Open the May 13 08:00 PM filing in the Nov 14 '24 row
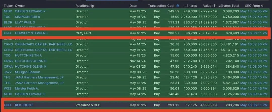 coord(254,61)
